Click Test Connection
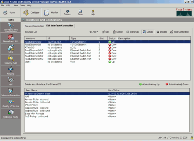Screen dimensions: 194x141 (x=179, y=32)
